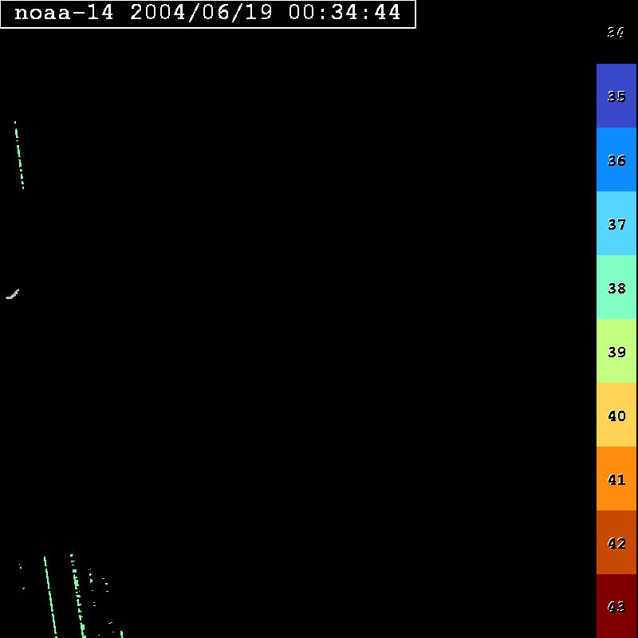The height and width of the screenshot is (638, 638).
Task: Click the 34 label above the color bar
Action: pos(616,32)
